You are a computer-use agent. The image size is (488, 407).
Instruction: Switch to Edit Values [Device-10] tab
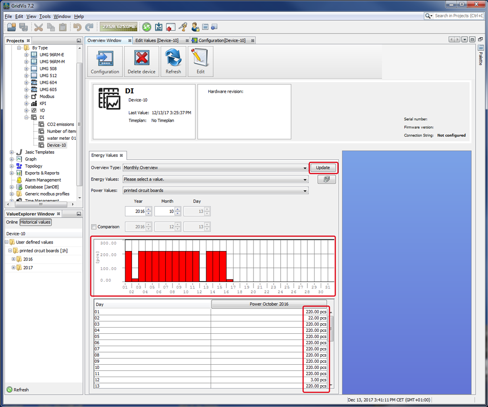(x=156, y=40)
